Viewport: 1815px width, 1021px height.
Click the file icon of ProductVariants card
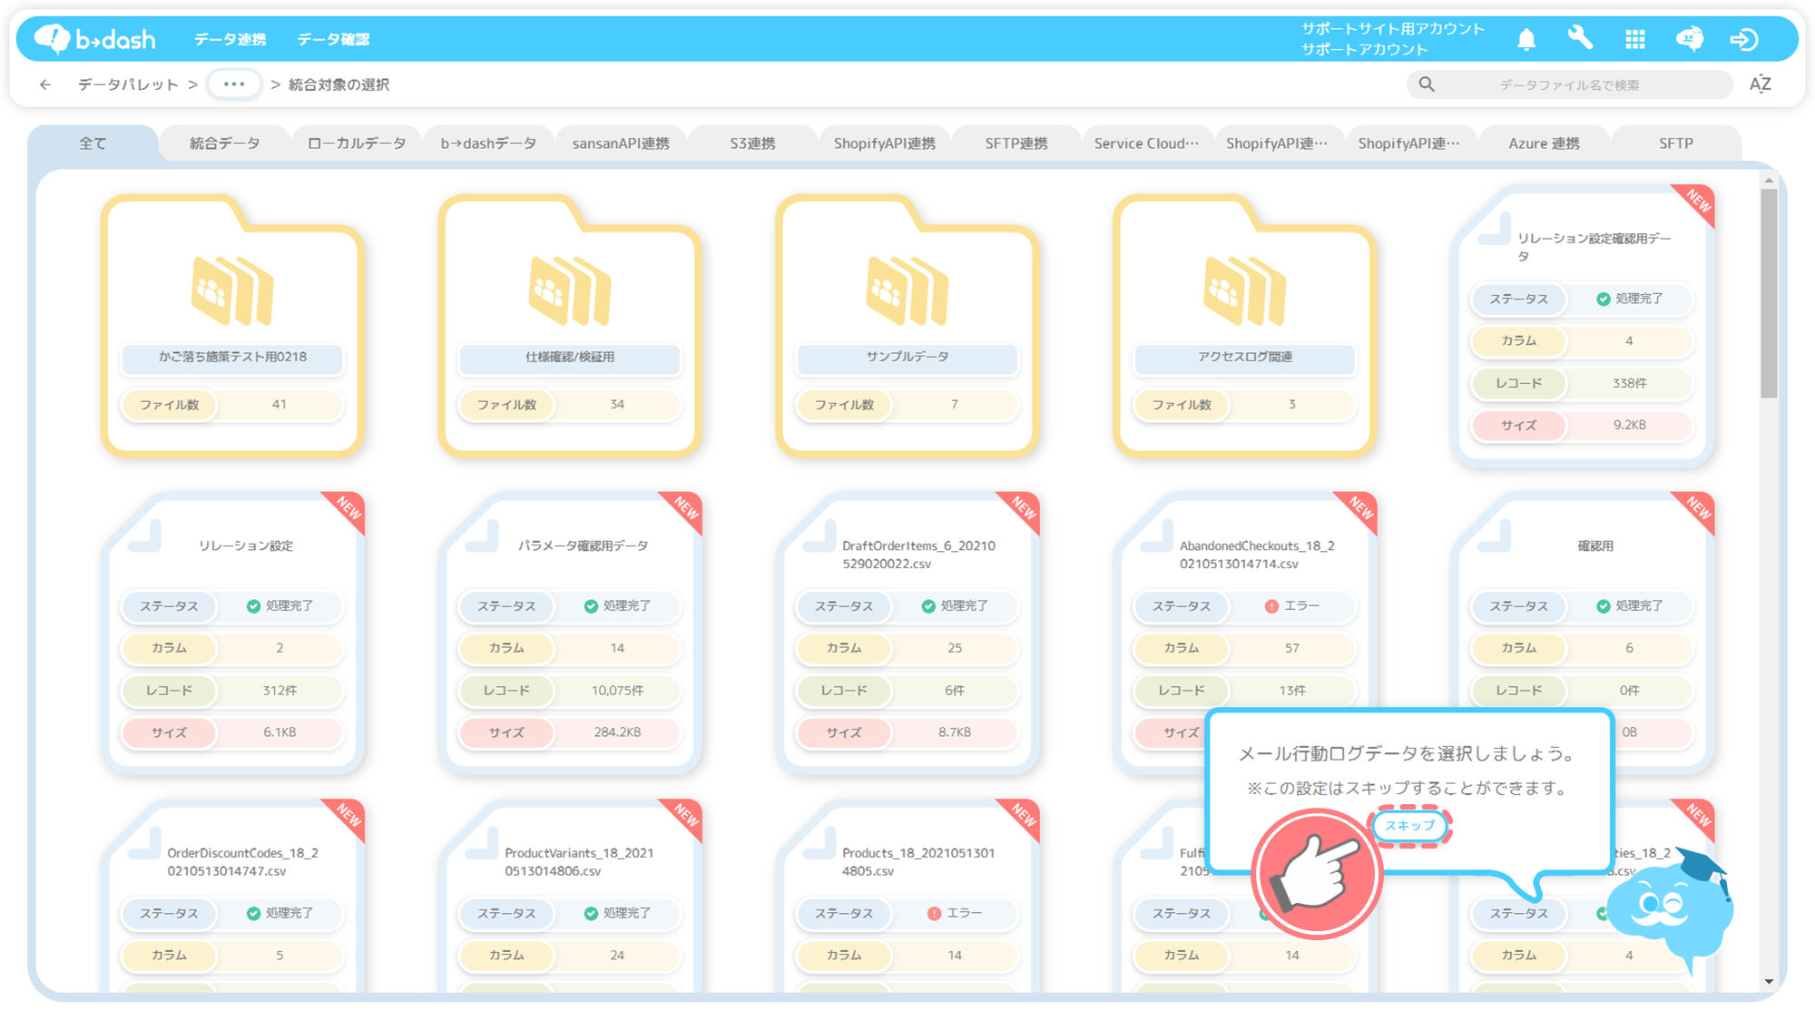482,844
